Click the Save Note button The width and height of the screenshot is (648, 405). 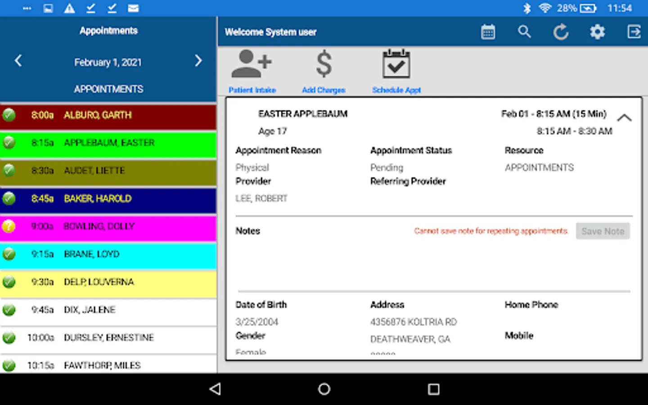[603, 231]
